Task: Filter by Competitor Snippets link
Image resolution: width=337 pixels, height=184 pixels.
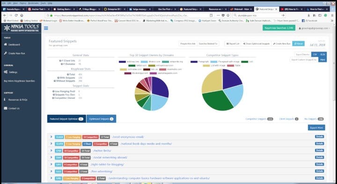Action: (x=259, y=119)
